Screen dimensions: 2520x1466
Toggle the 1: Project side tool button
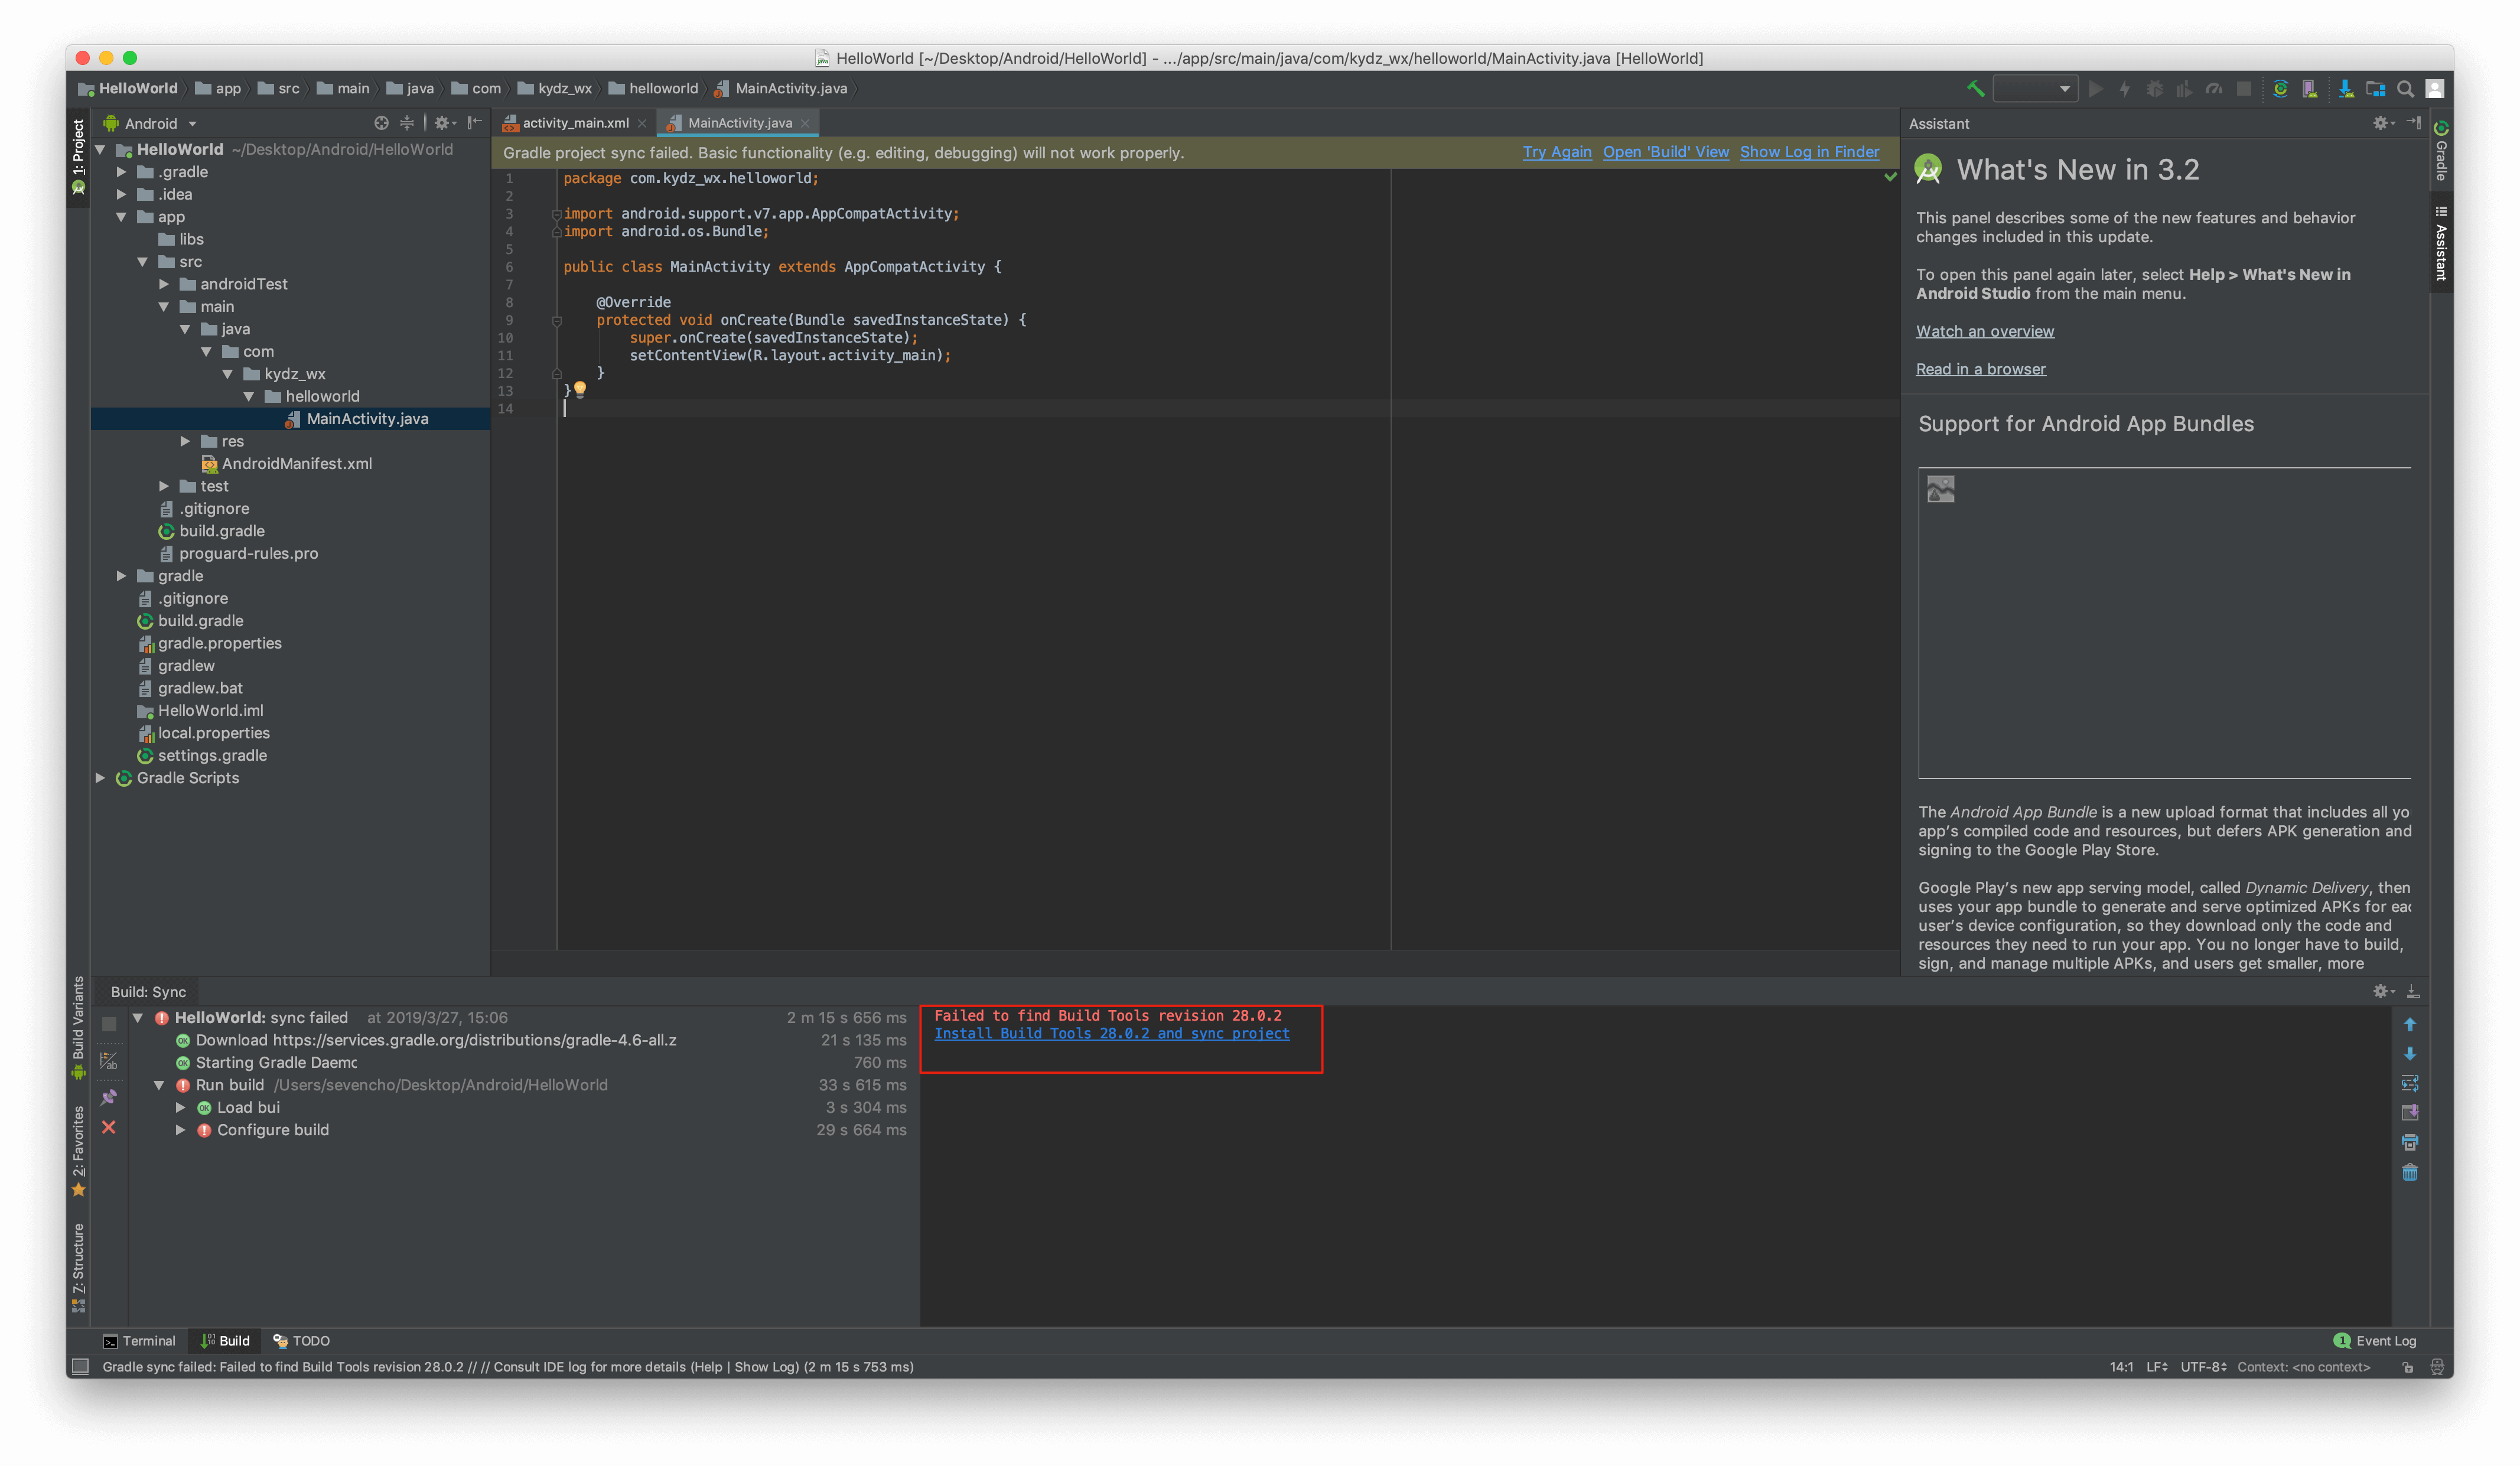78,157
